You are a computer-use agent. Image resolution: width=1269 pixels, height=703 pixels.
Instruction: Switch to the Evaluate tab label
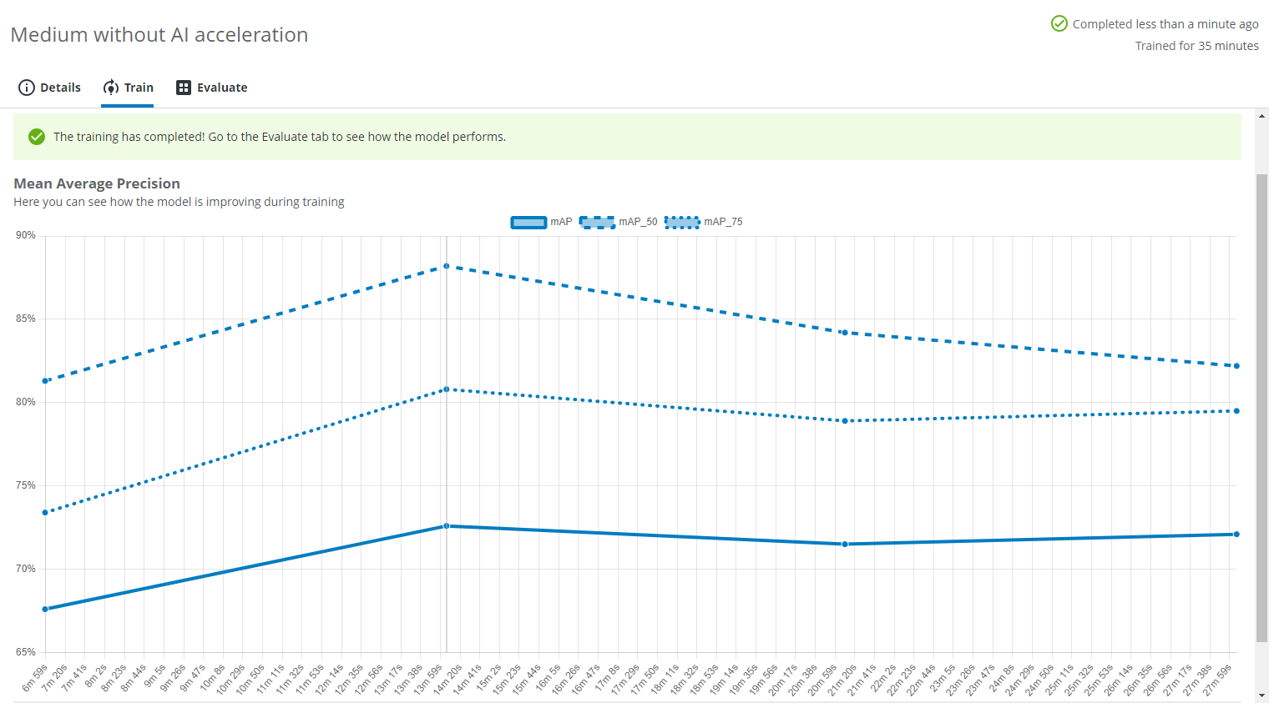tap(222, 88)
